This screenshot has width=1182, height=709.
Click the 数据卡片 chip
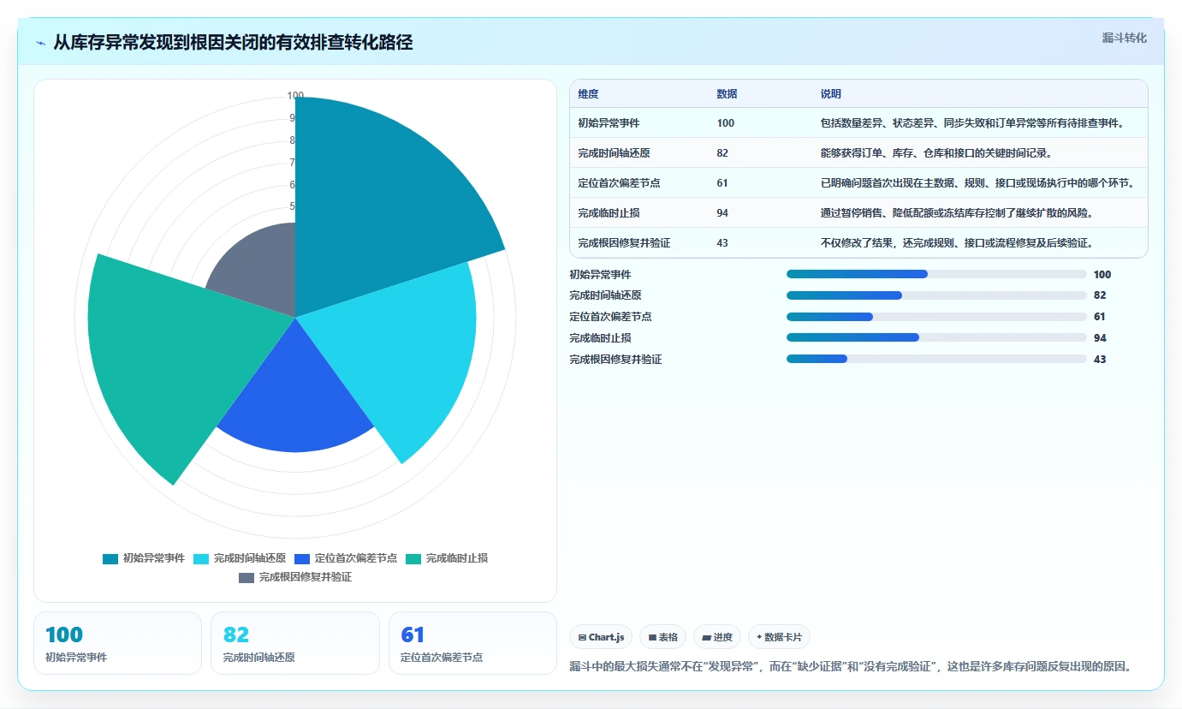tap(779, 637)
